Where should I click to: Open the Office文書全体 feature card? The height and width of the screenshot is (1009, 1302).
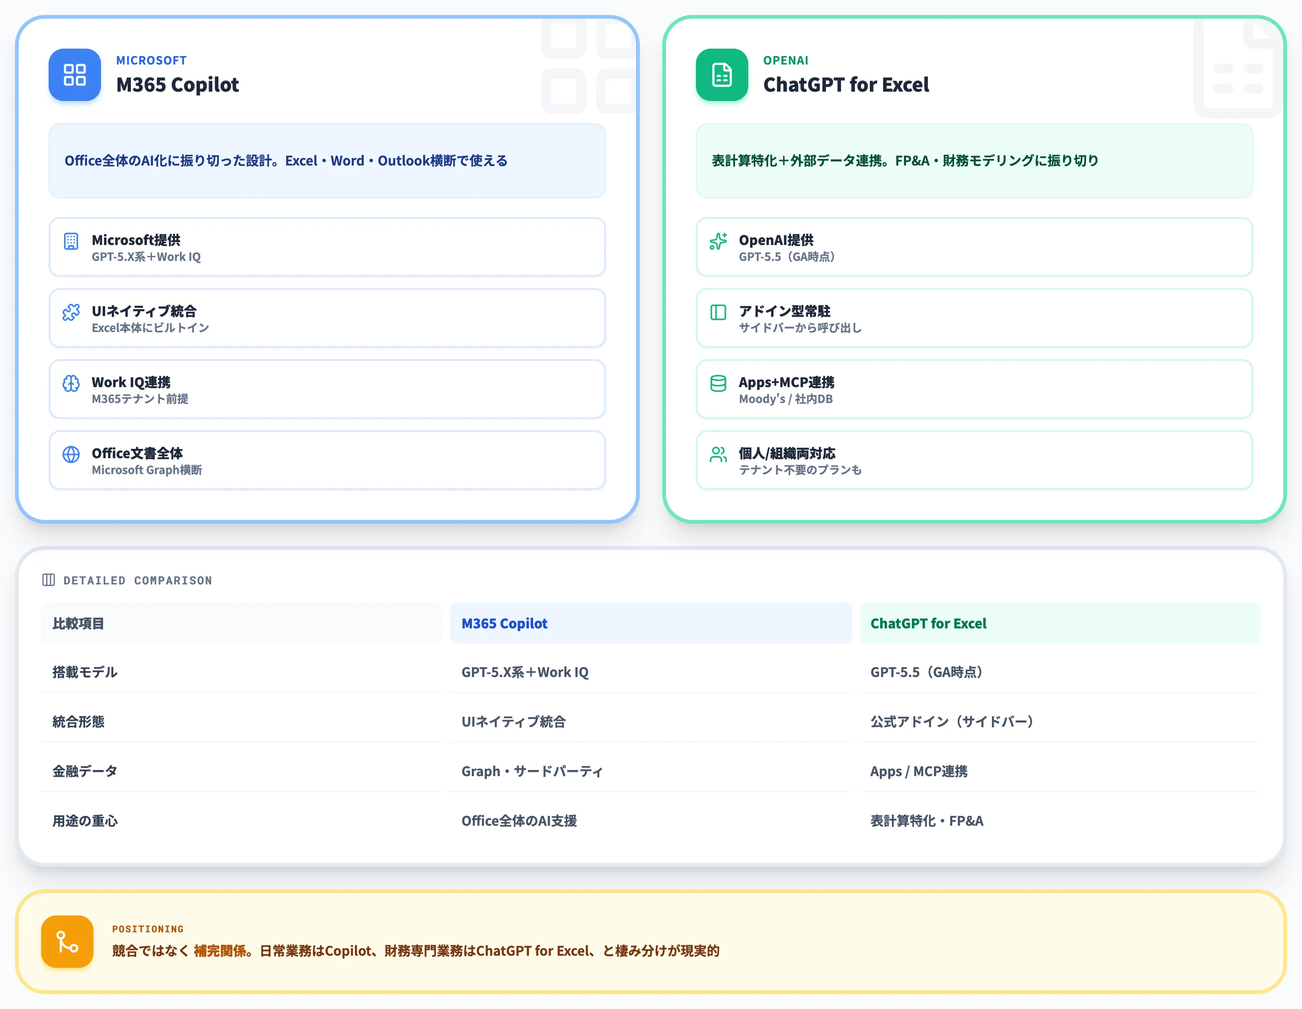(327, 460)
